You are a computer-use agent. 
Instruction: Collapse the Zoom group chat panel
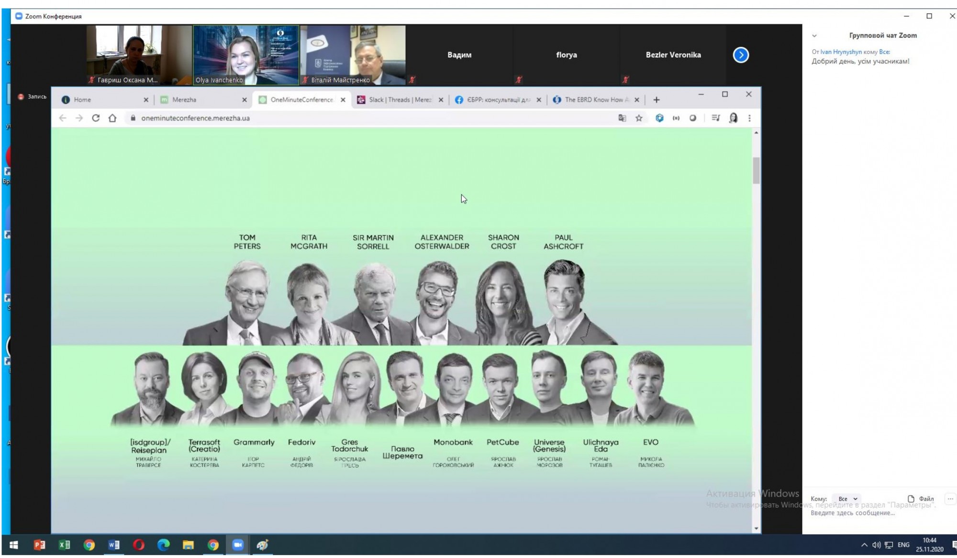[814, 35]
